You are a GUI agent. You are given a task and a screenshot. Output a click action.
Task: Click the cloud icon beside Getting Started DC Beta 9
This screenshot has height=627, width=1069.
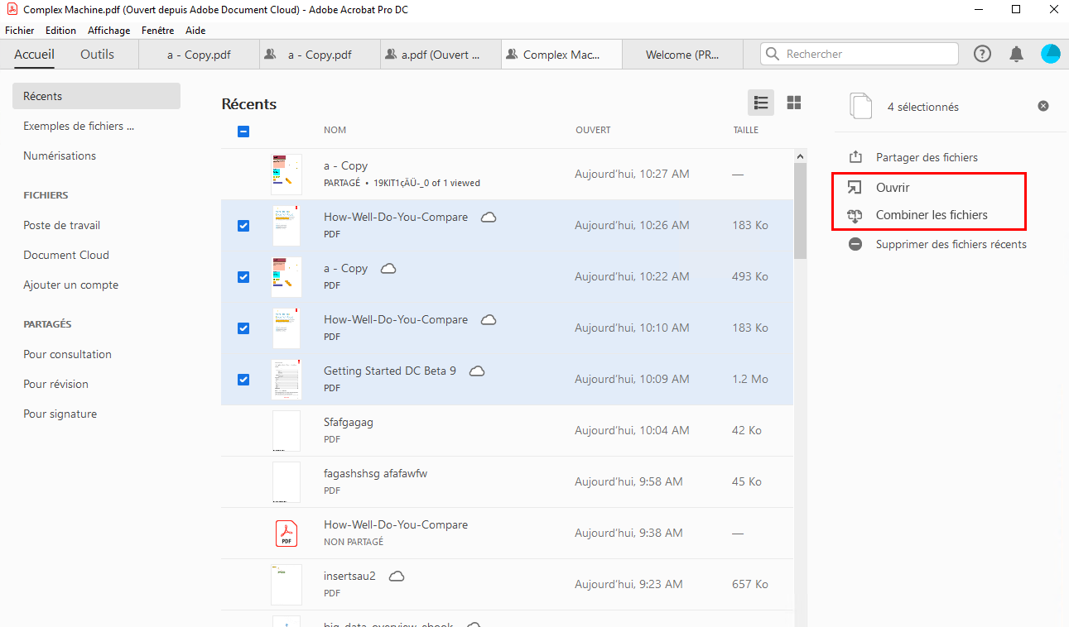pos(477,371)
